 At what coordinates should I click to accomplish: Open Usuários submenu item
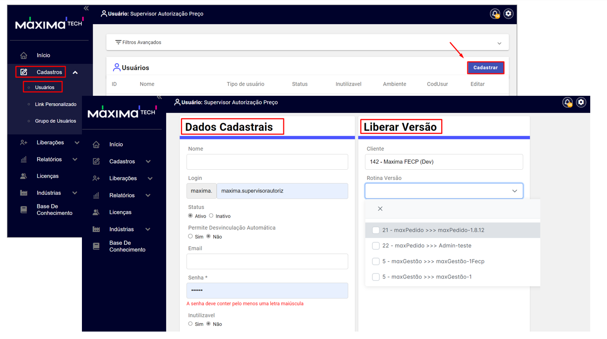tap(45, 87)
